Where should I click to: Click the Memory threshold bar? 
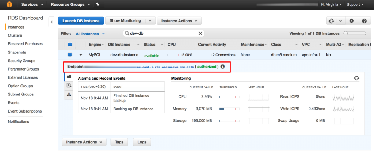(x=229, y=109)
